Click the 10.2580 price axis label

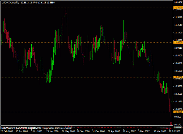click(178, 94)
